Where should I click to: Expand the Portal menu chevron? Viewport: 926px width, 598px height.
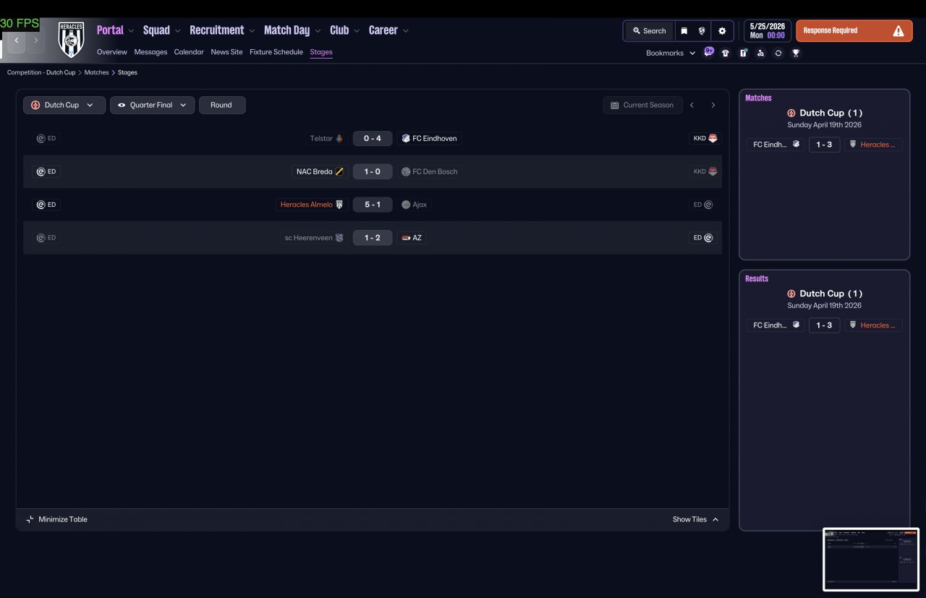coord(131,31)
